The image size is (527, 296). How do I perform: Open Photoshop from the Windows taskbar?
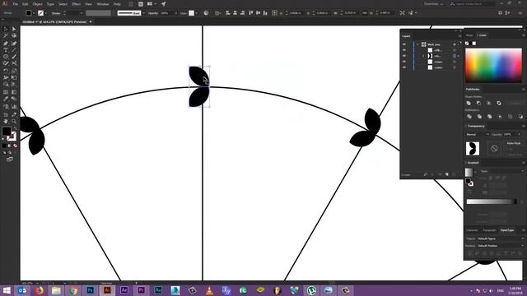click(x=90, y=290)
